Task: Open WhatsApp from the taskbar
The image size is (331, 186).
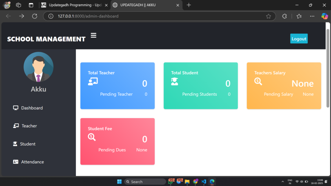Action: [171, 181]
